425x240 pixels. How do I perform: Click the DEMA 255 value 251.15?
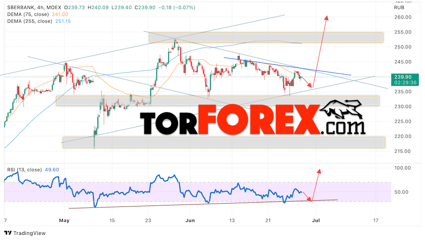click(x=63, y=21)
